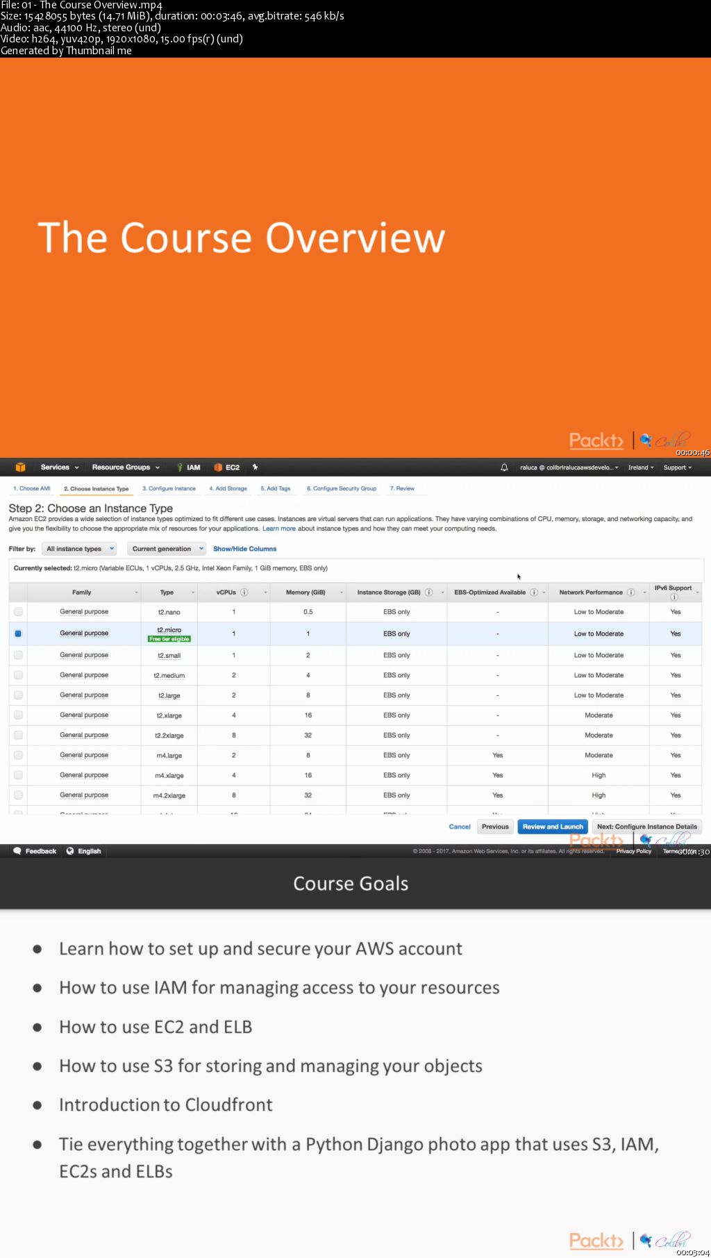Click the General purpose link in m4.xlarge row
This screenshot has width=711, height=1258.
click(x=84, y=775)
